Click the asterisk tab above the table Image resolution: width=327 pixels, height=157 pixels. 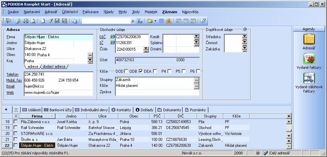point(6,110)
